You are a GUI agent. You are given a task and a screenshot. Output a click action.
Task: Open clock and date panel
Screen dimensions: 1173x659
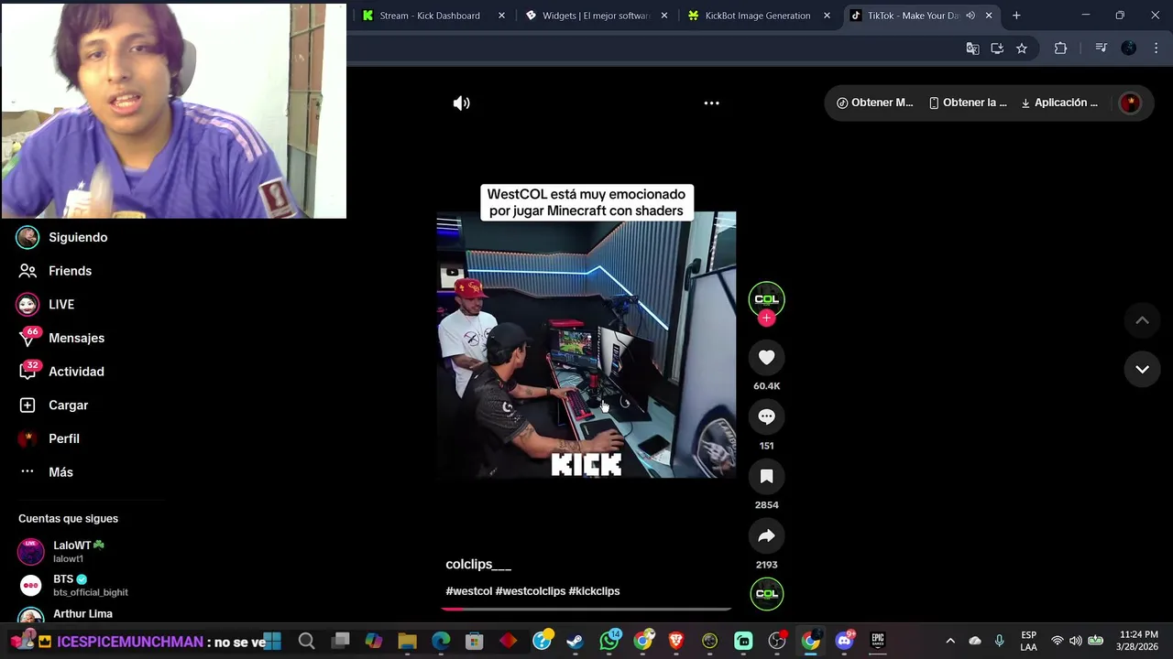1138,641
